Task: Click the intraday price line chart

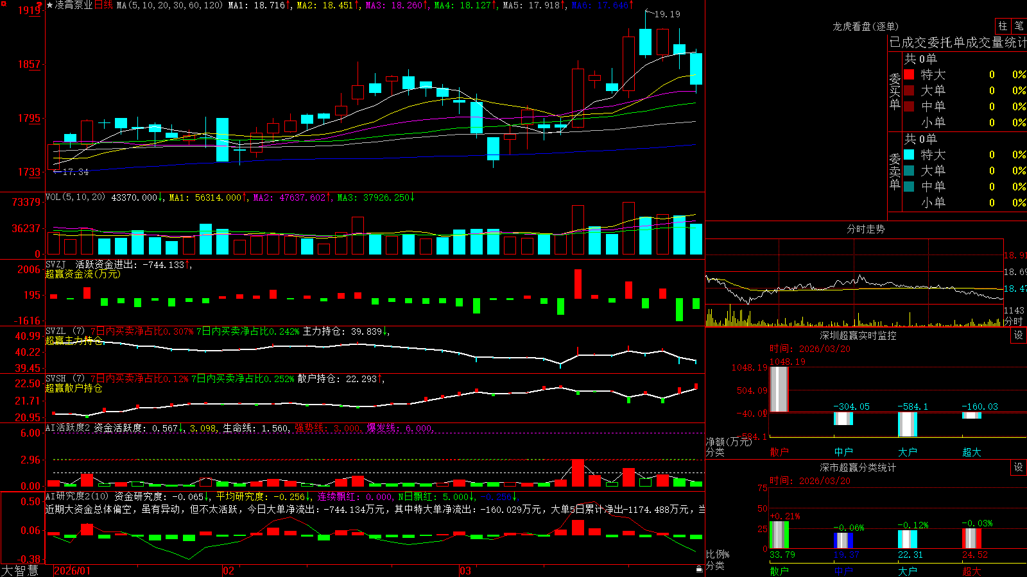Action: [854, 284]
